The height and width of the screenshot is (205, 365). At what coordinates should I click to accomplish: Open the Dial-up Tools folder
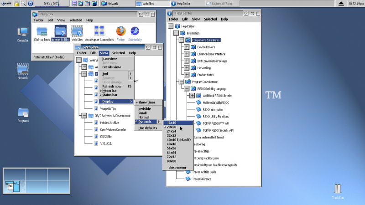click(42, 31)
